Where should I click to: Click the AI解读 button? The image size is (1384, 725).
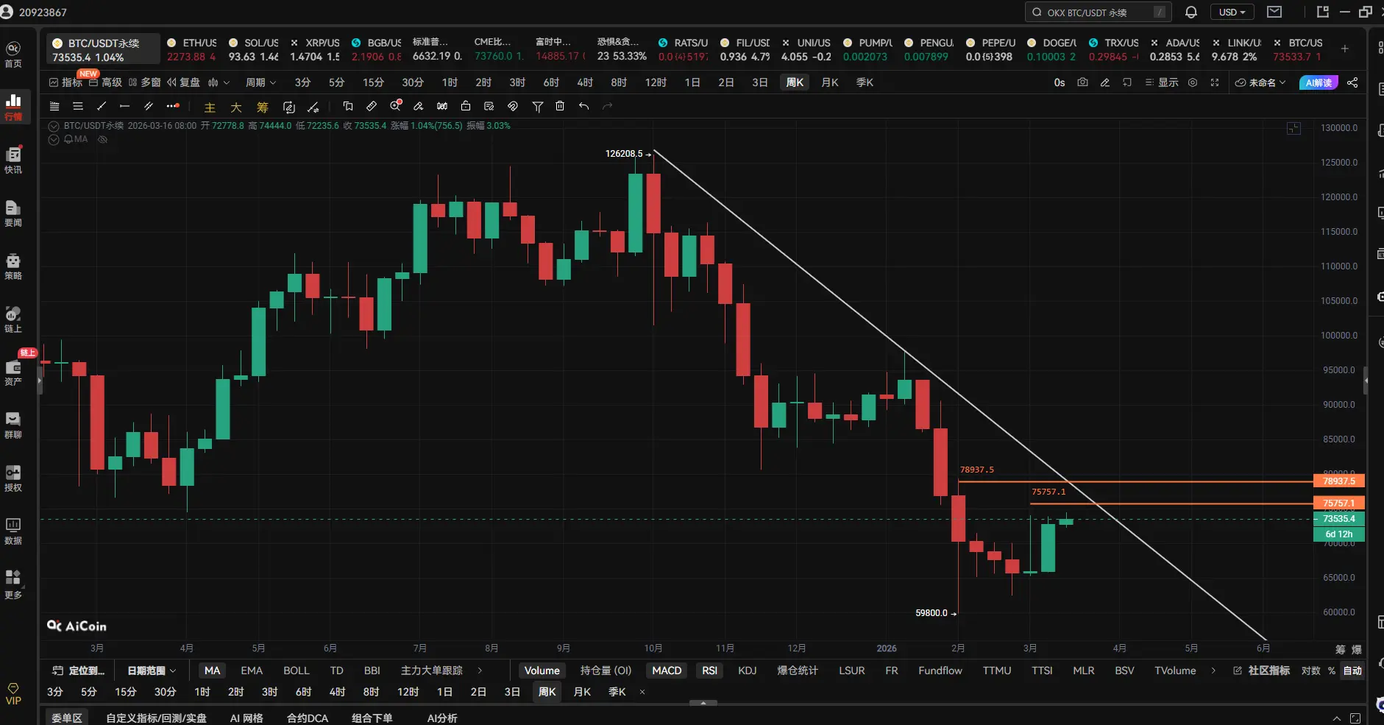1319,82
